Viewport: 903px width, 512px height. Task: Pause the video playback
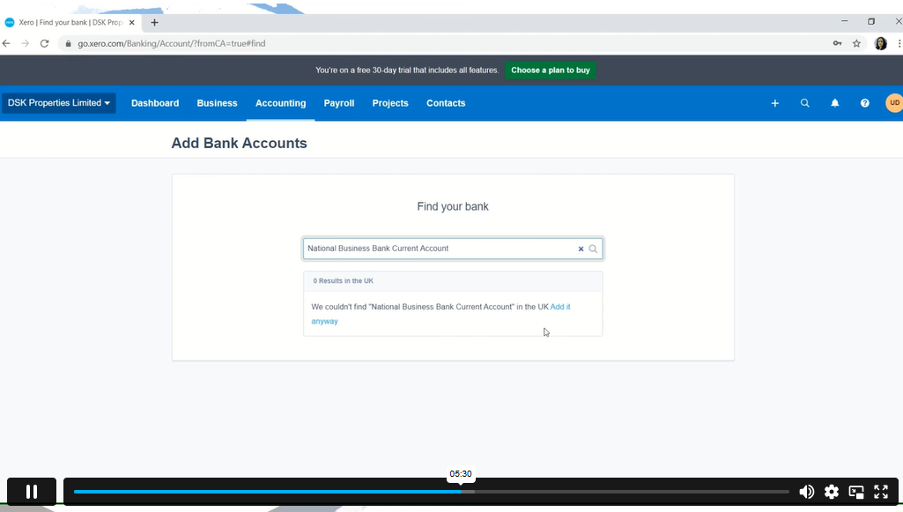coord(32,492)
